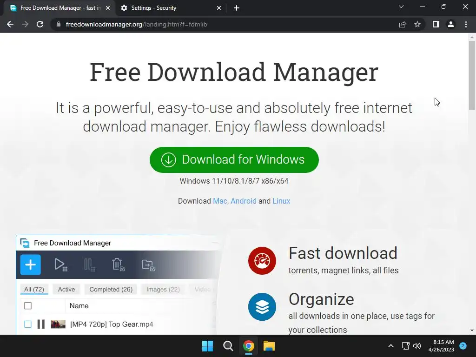Click the delete selected trash icon
Screen dimensions: 476x357
pos(118,264)
